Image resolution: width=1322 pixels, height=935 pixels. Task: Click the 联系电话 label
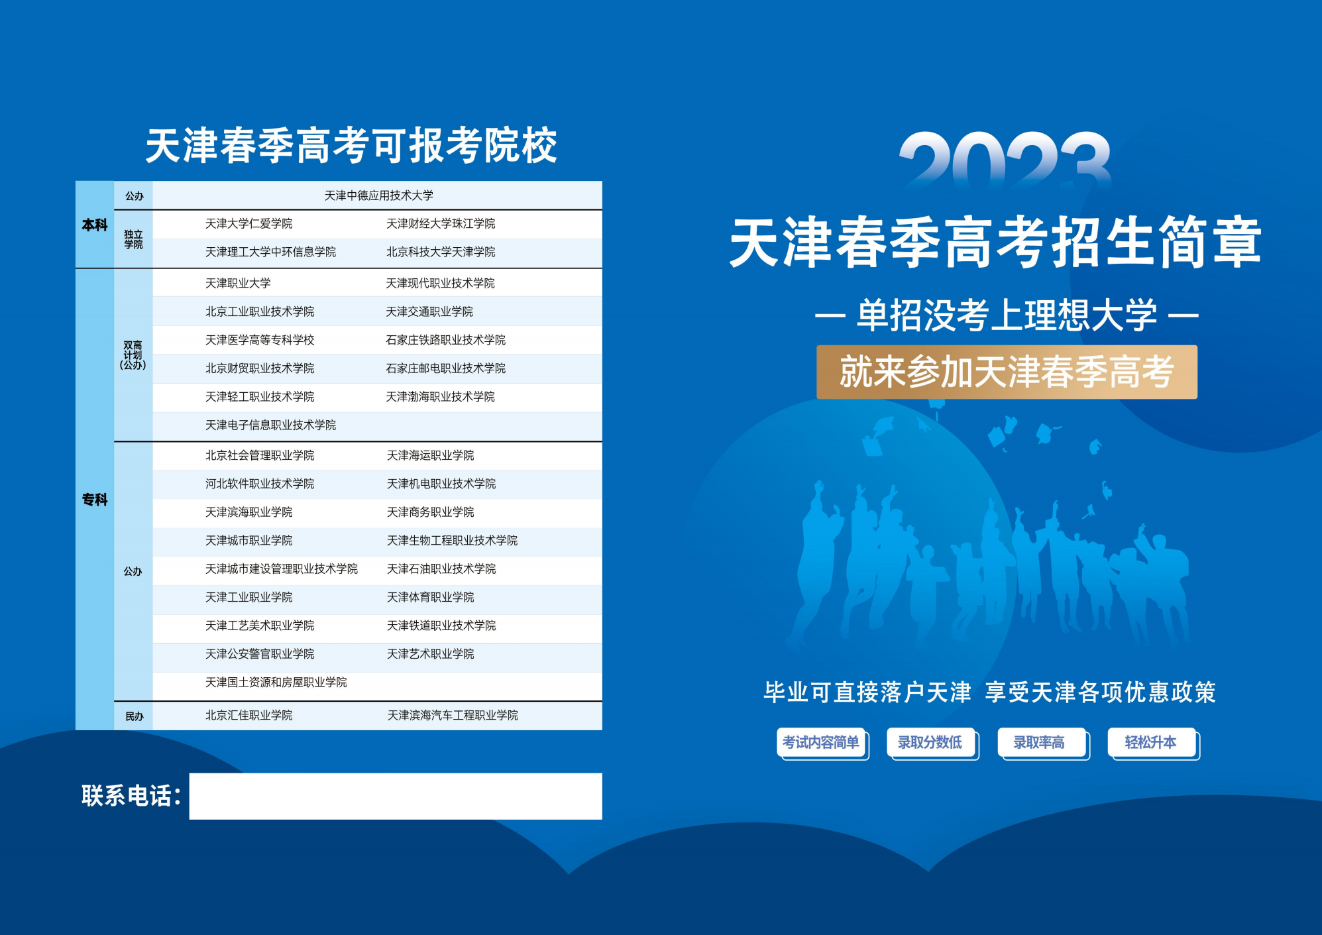131,796
